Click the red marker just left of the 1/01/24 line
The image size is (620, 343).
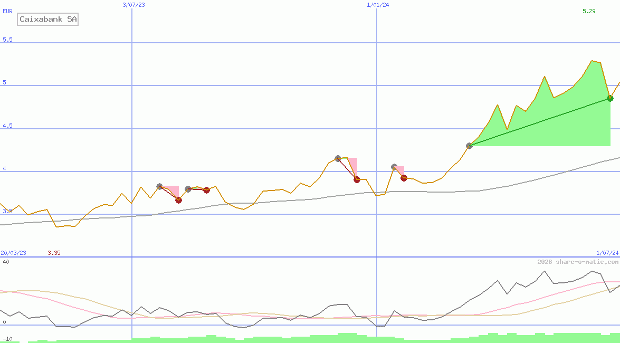(357, 179)
